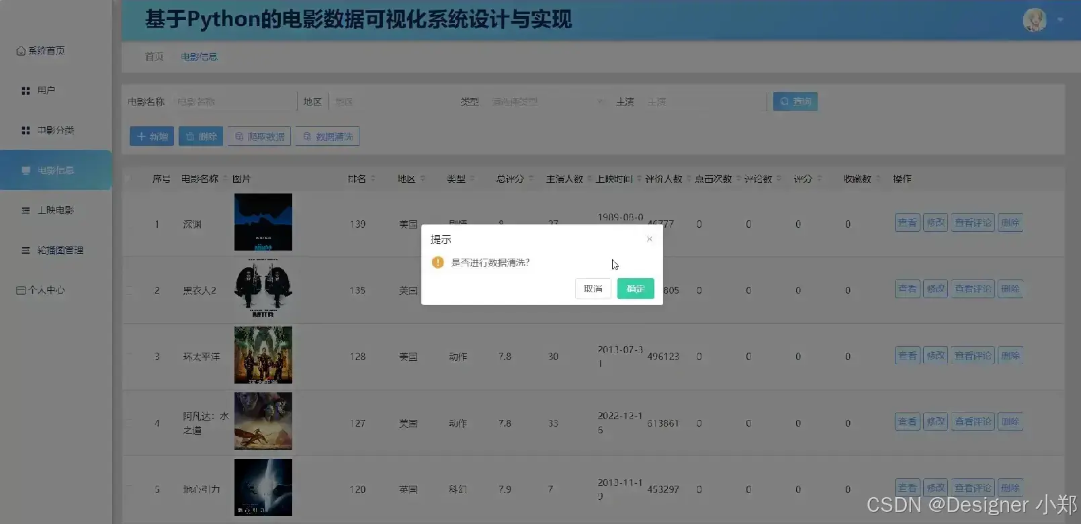Click 查看 for 环太平洋 row
The image size is (1081, 524).
click(x=907, y=355)
